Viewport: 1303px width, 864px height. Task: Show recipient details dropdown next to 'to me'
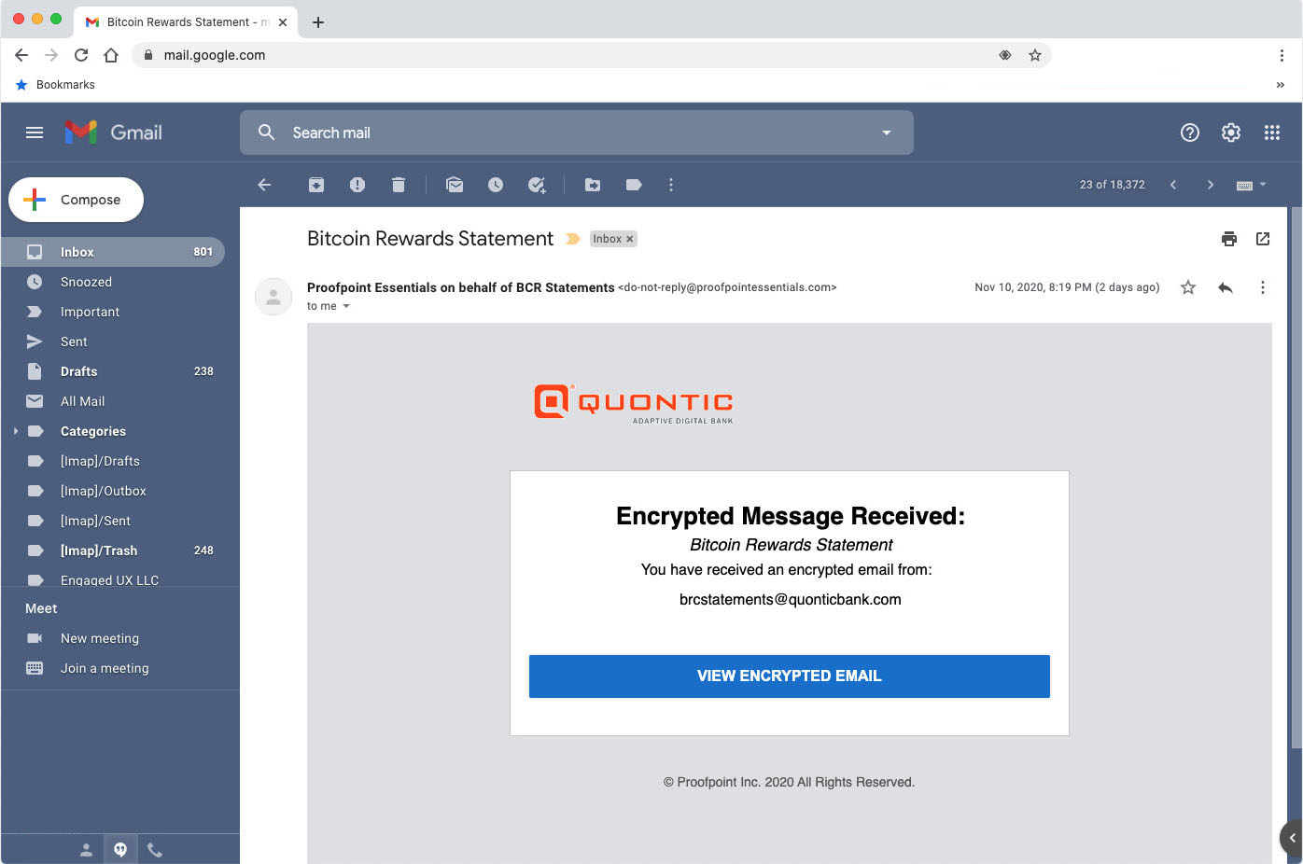click(346, 306)
